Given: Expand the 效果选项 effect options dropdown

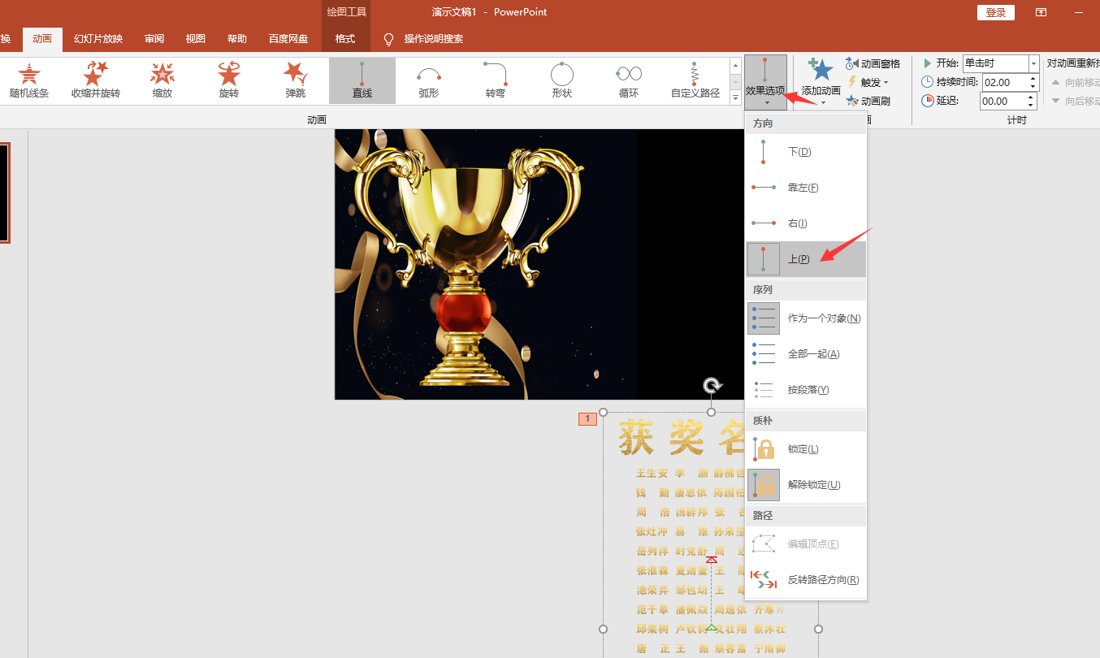Looking at the screenshot, I should (x=766, y=82).
